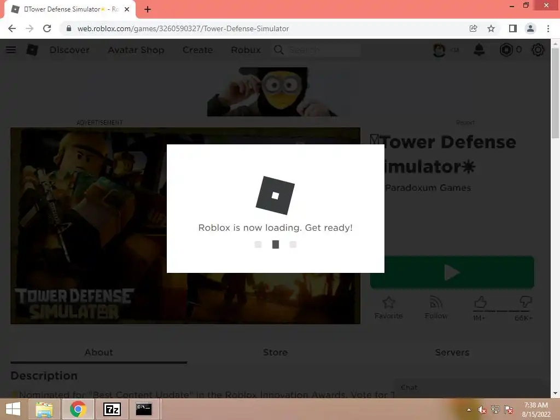This screenshot has height=420, width=560.
Task: Open the Avatar Shop menu item
Action: (x=136, y=50)
